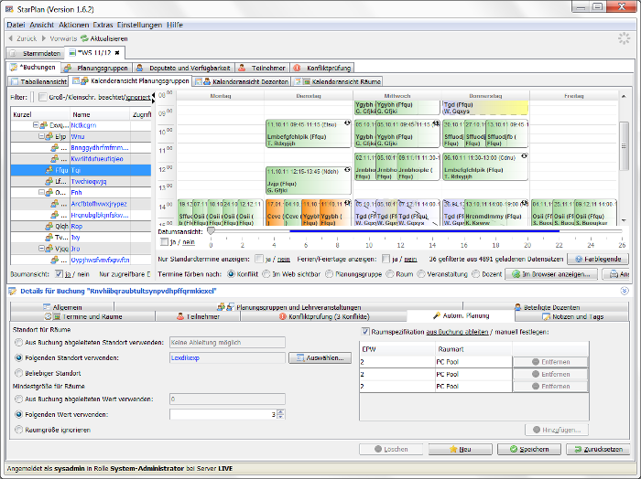The width and height of the screenshot is (641, 479).
Task: Uncheck the Baumansicht checkbox
Action: 59,273
